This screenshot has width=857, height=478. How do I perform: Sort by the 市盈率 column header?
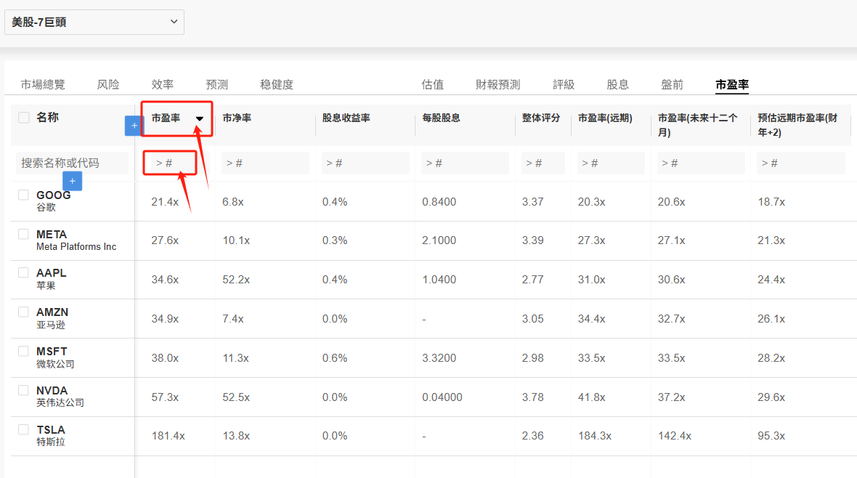[166, 118]
